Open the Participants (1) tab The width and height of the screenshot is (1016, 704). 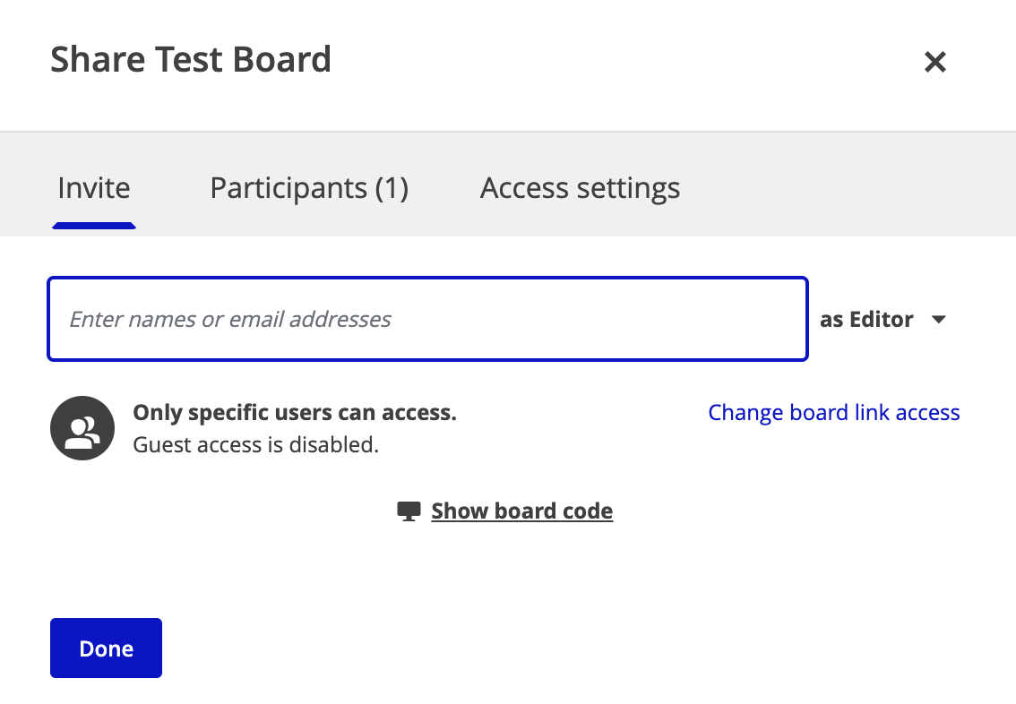(309, 188)
